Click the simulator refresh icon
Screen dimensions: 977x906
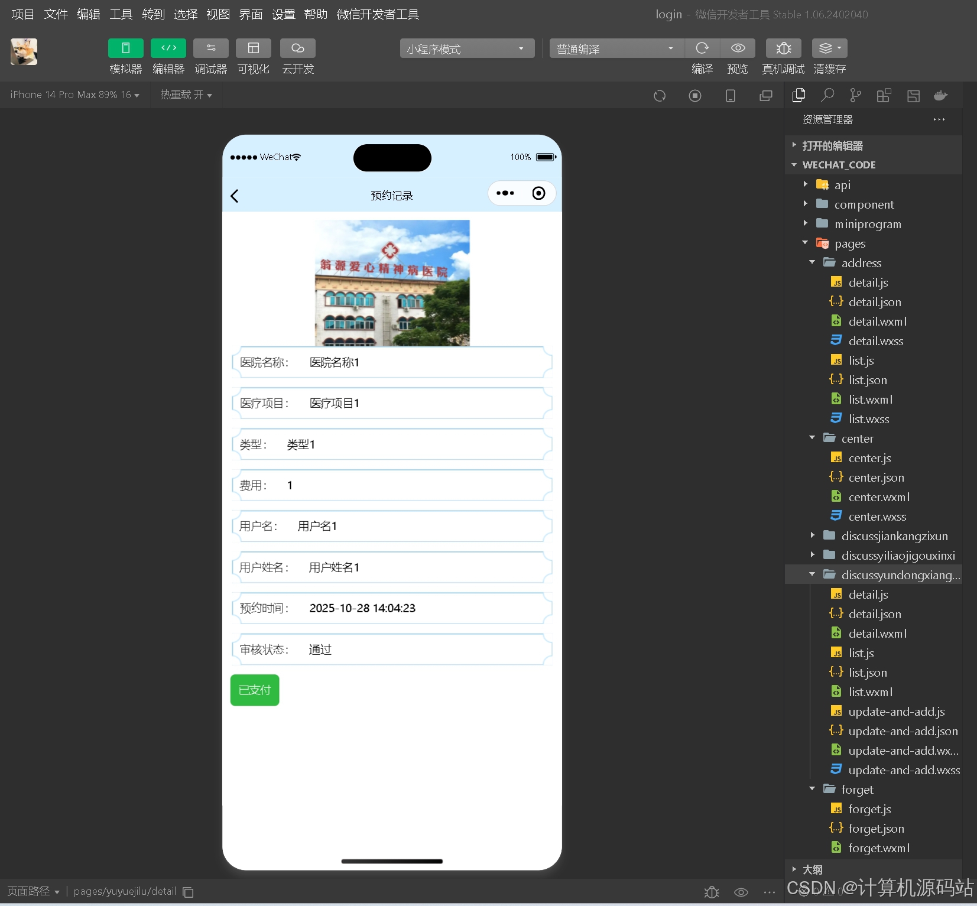click(x=660, y=96)
